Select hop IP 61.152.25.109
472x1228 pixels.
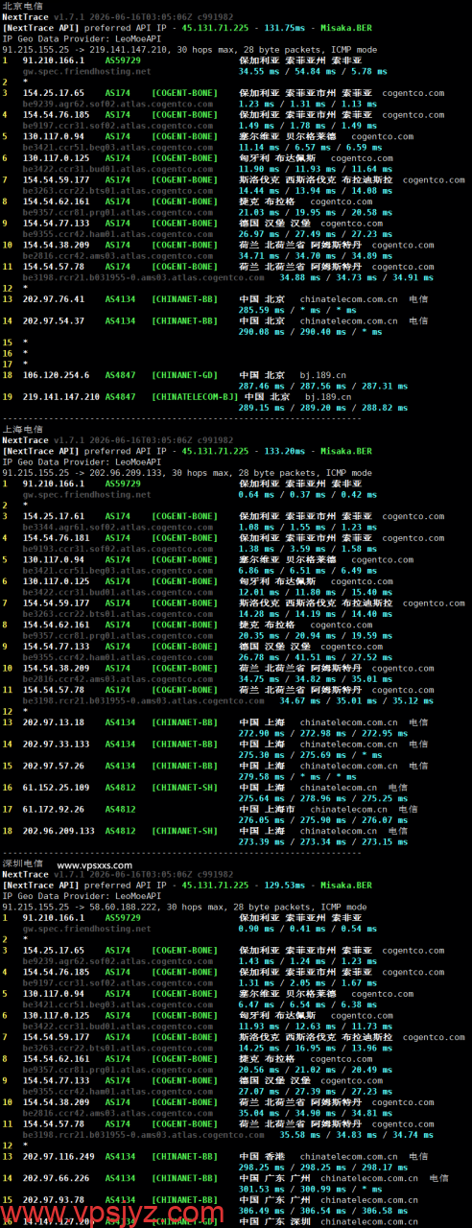(55, 787)
